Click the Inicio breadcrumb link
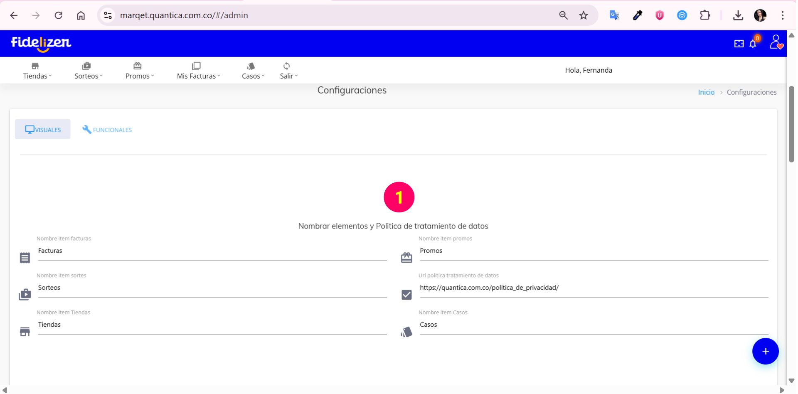The image size is (798, 394). point(706,92)
